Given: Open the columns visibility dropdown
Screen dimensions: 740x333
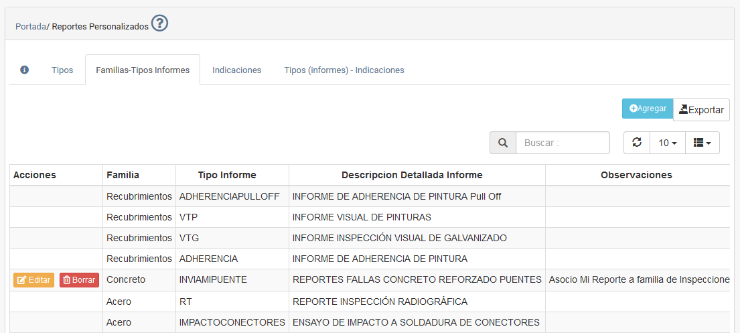Looking at the screenshot, I should pos(702,143).
